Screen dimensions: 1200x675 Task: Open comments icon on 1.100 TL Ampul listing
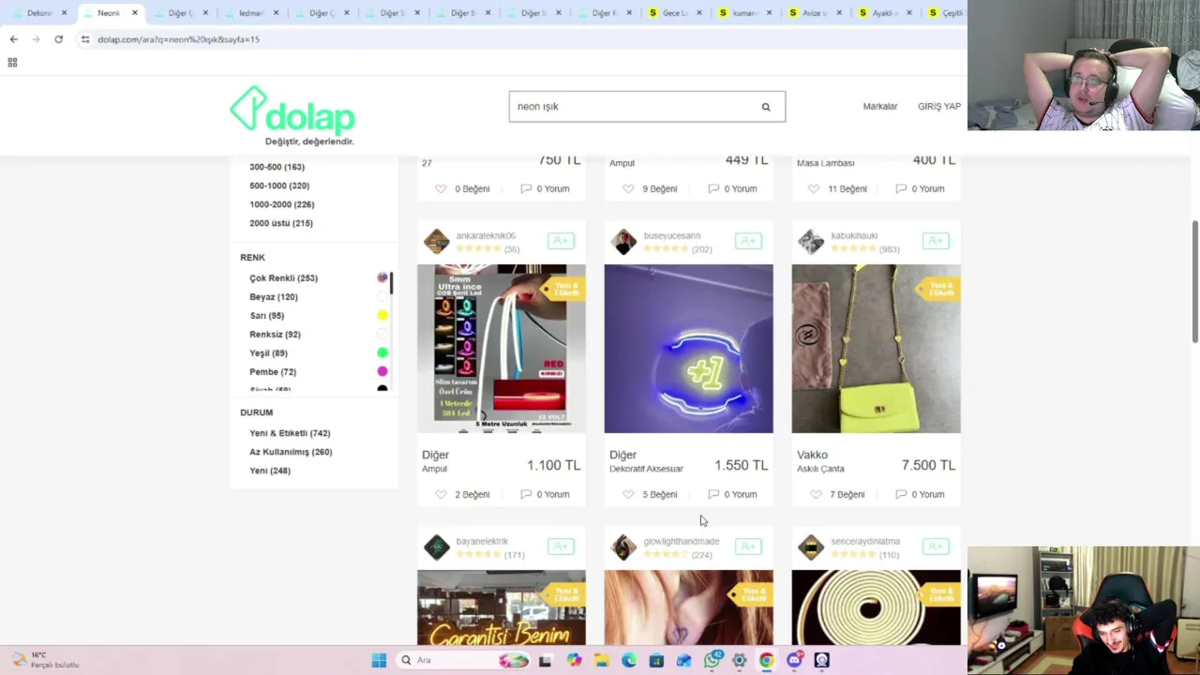[x=526, y=494]
